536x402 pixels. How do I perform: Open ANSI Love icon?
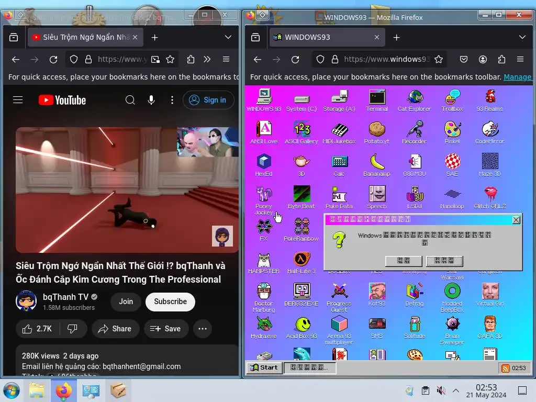point(264,132)
